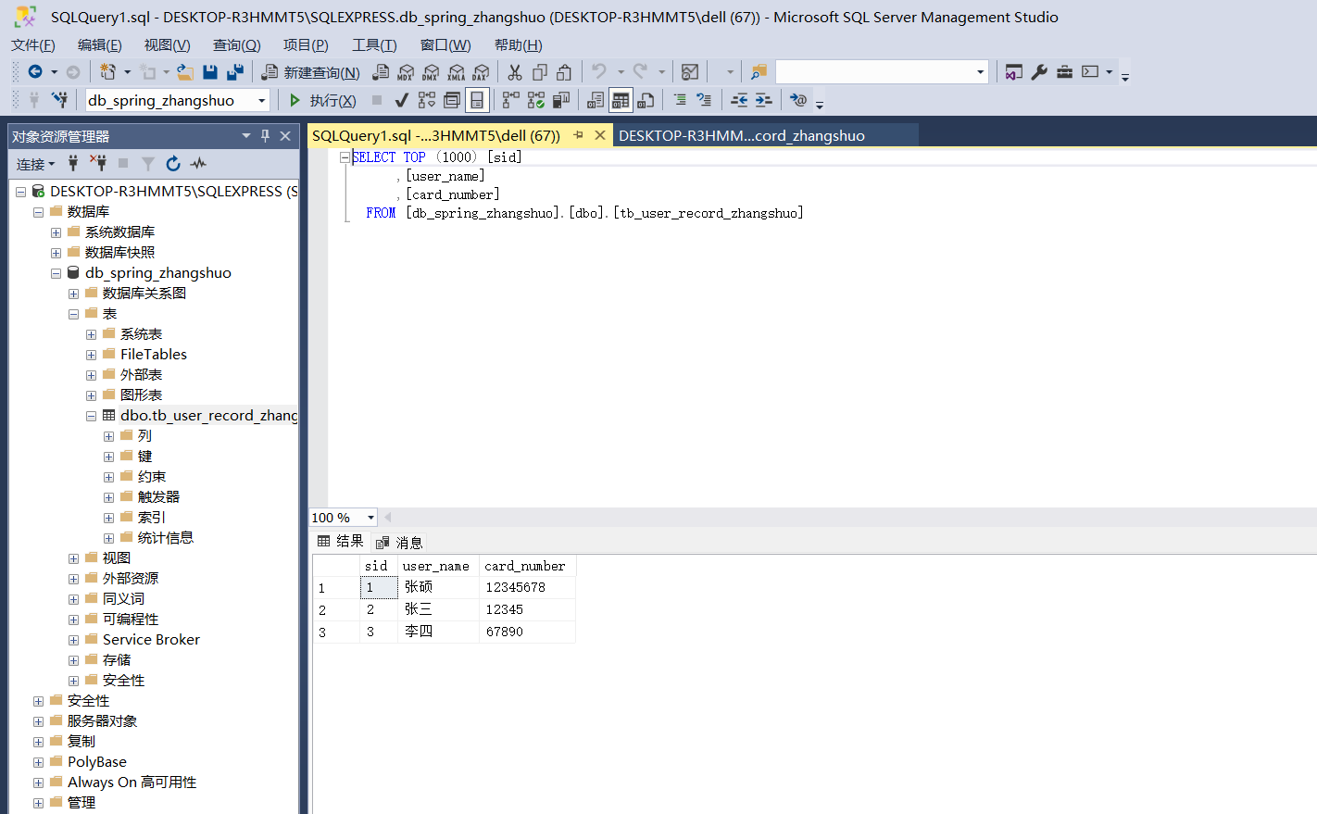This screenshot has width=1317, height=814.
Task: Toggle auto-hide pin on Object Explorer
Action: 265,136
